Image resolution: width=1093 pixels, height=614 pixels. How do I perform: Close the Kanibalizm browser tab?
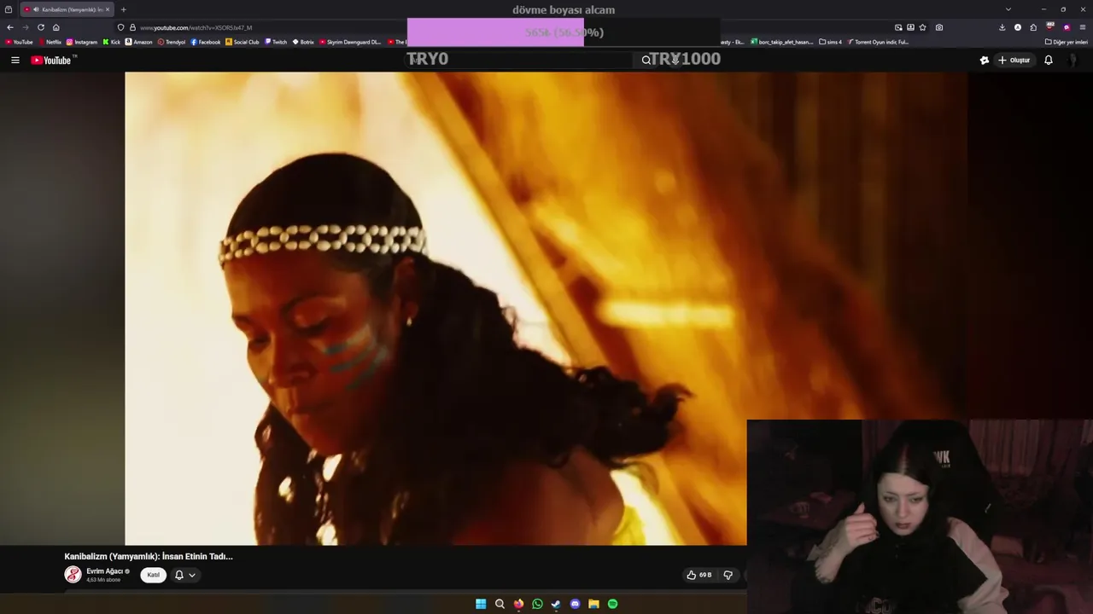point(108,9)
